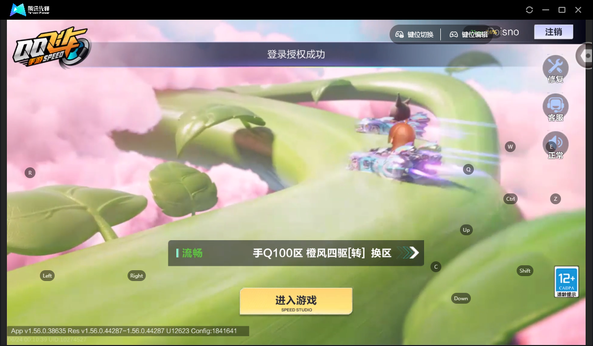This screenshot has height=346, width=593.
Task: Click the 流畅 server status label
Action: (192, 253)
